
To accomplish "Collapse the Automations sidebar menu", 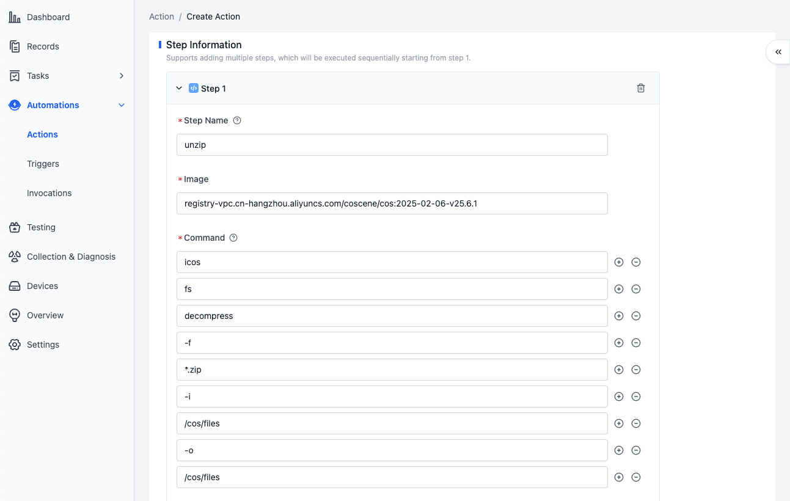I will pyautogui.click(x=121, y=105).
